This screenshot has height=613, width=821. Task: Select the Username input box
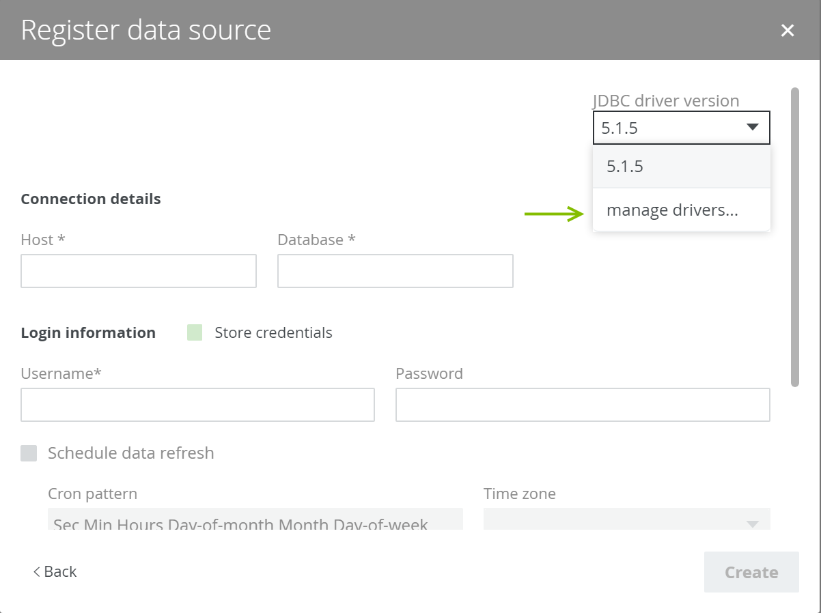tap(197, 405)
